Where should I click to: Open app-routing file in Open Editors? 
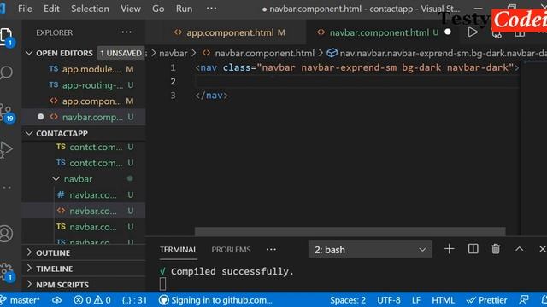84,85
